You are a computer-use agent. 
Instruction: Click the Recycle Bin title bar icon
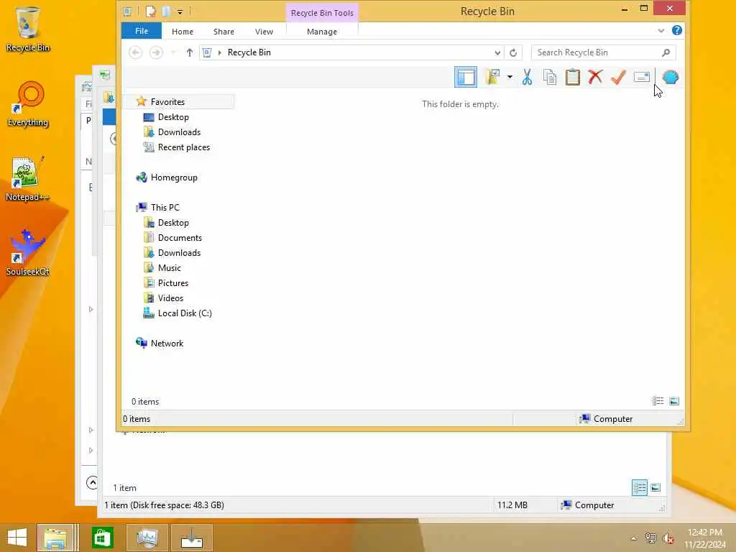[x=127, y=11]
